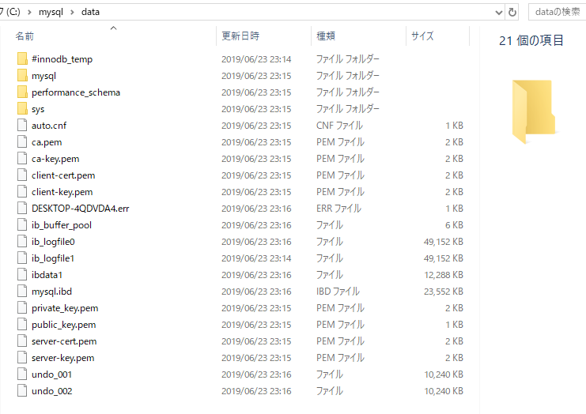The image size is (586, 414).
Task: Select the ib_logfile1 file icon
Action: [x=22, y=258]
